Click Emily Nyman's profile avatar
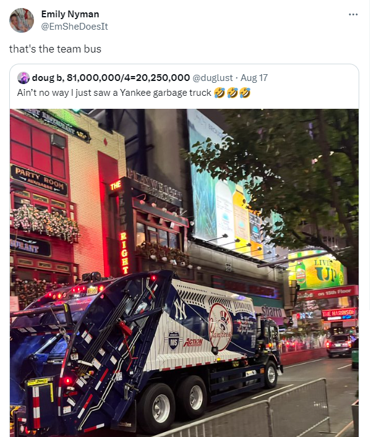 tap(22, 20)
